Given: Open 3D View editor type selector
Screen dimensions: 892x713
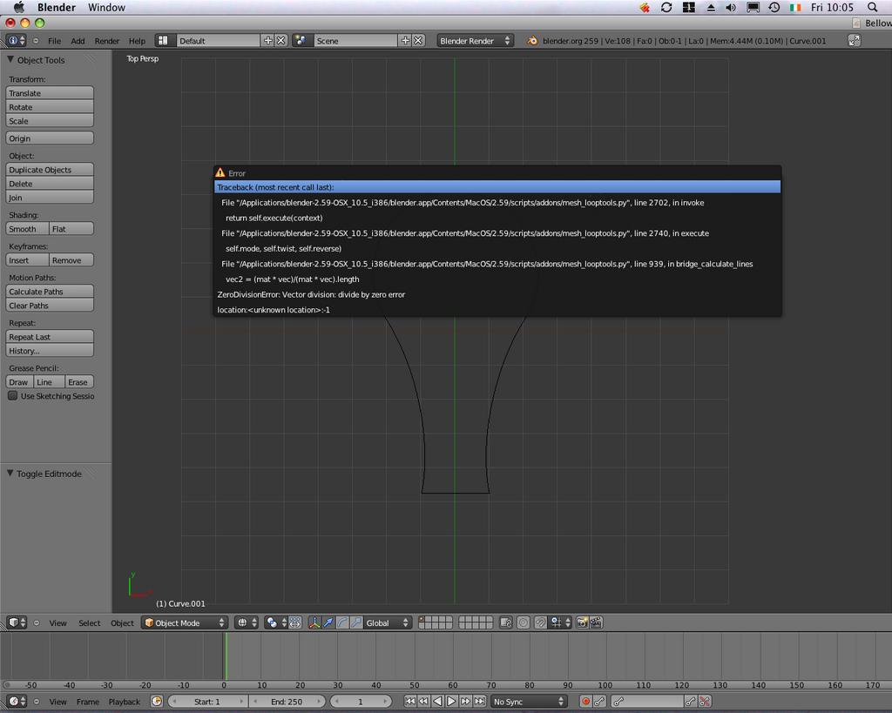Looking at the screenshot, I should click(x=17, y=622).
